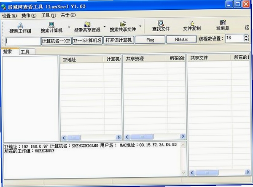Expand the 搜索计算机 dropdown arrow
253x187 pixels.
69,27
